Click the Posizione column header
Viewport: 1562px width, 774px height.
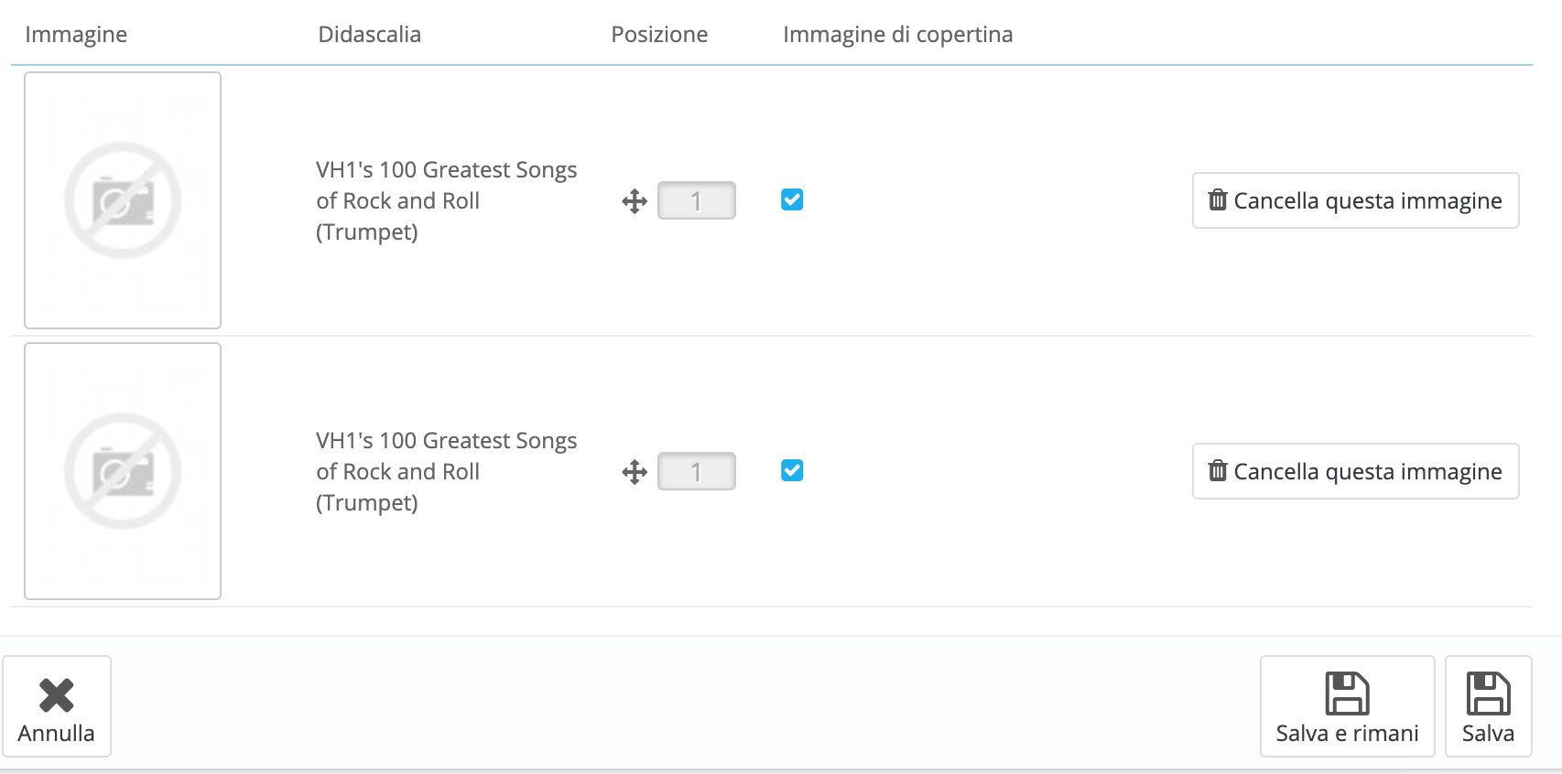(x=659, y=35)
